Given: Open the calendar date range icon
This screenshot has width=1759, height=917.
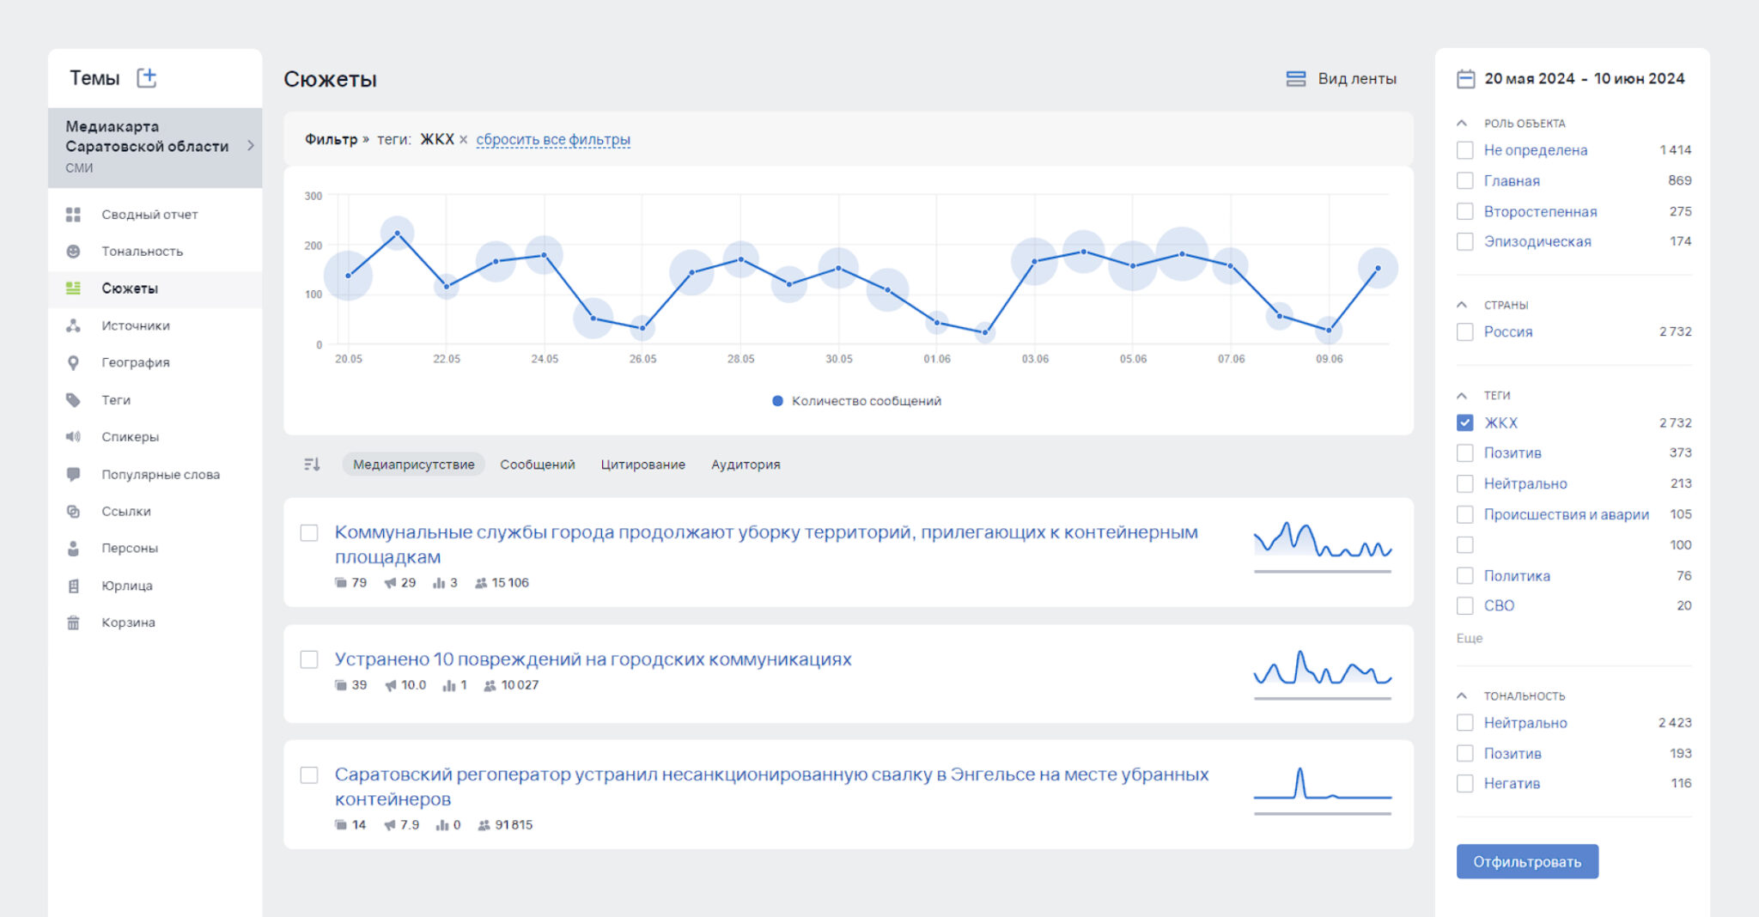Looking at the screenshot, I should [1465, 79].
